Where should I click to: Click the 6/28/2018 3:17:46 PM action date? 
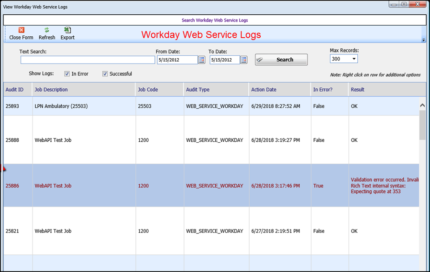pyautogui.click(x=276, y=186)
